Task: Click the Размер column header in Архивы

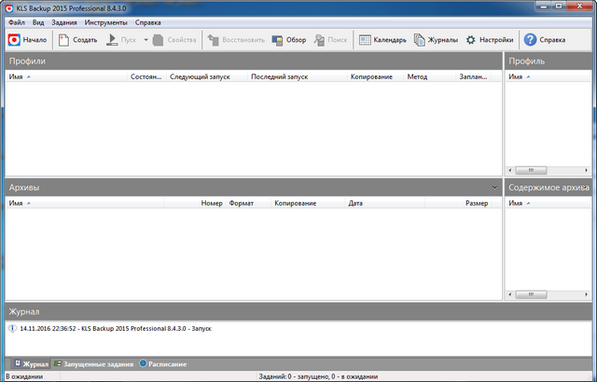Action: pos(476,202)
